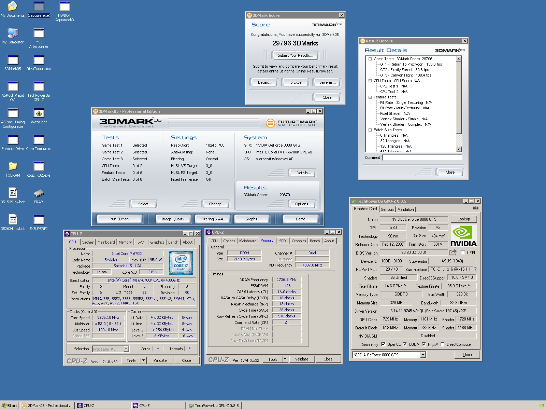Click Submit Your Results button
This screenshot has height=410, width=546.
295,55
